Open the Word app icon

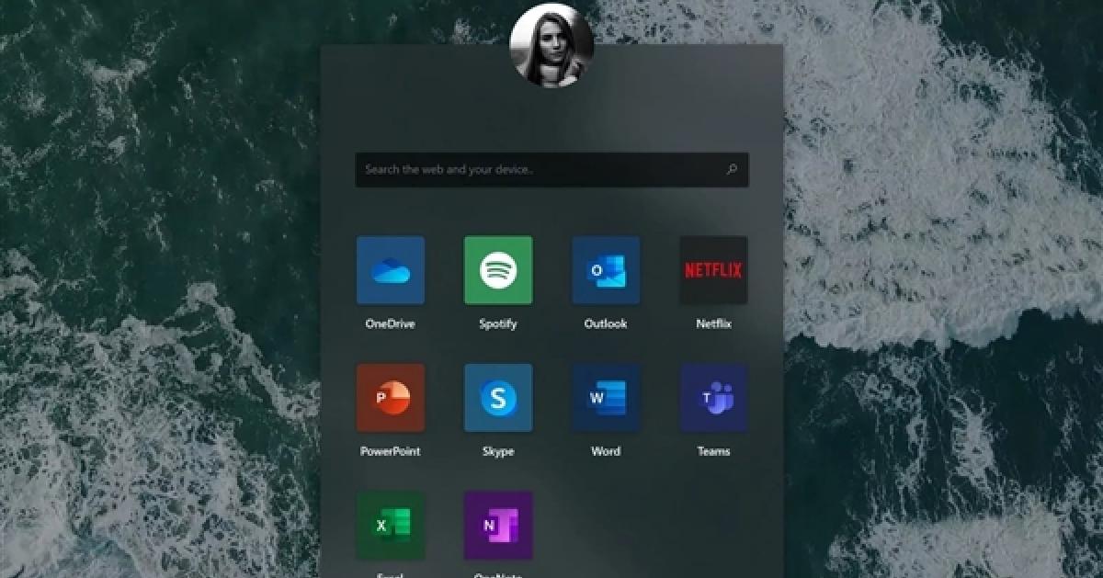tap(606, 398)
